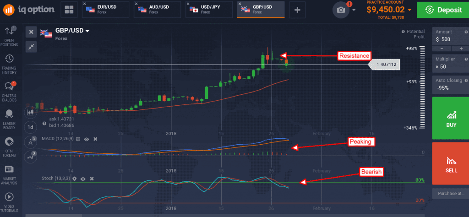Click the Amount help icon
The image size is (469, 217).
[466, 32]
